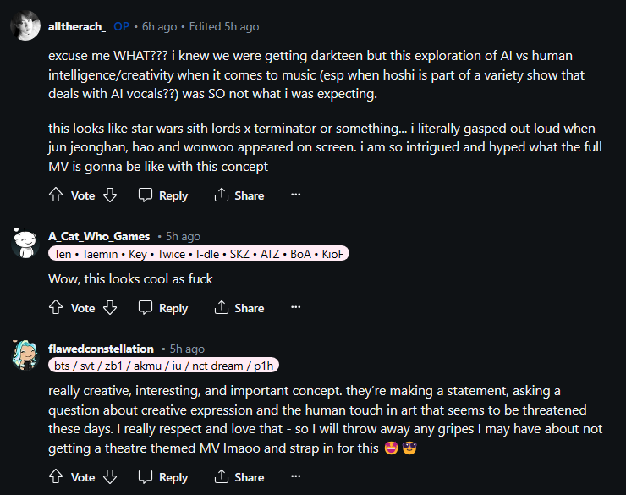Open flawedconstellation user profile link
Viewport: 626px width, 495px height.
click(101, 349)
